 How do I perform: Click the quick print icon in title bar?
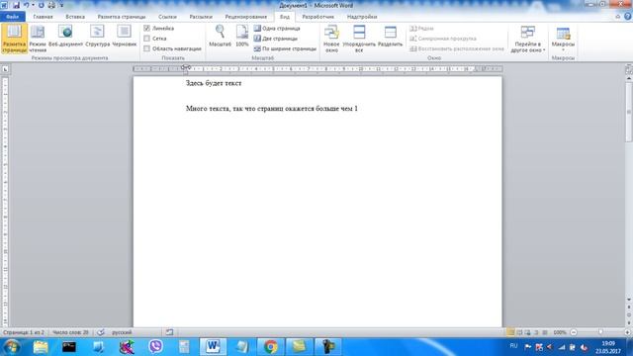click(x=51, y=5)
